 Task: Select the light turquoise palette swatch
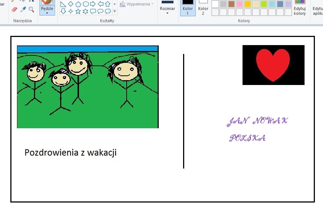272,4
